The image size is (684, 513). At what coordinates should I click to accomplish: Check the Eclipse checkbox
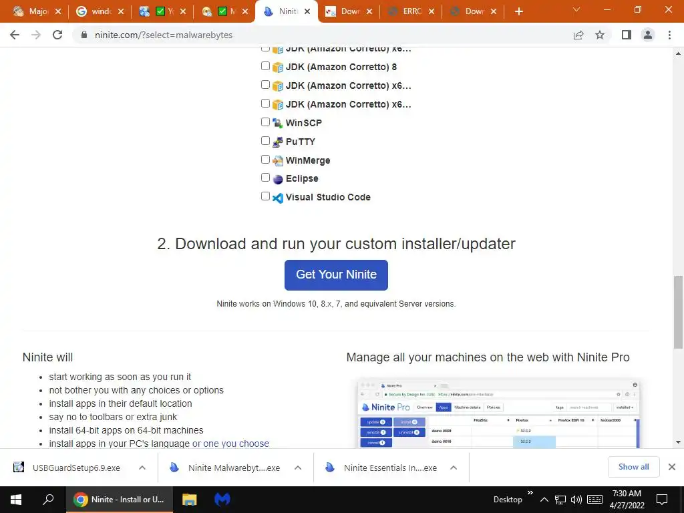point(265,177)
